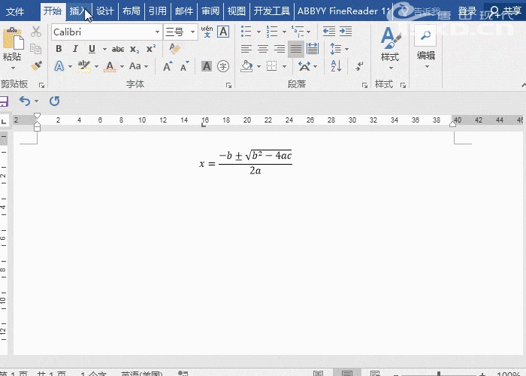Screen dimensions: 526x376
Task: Switch to Design (设计) tab
Action: 105,11
